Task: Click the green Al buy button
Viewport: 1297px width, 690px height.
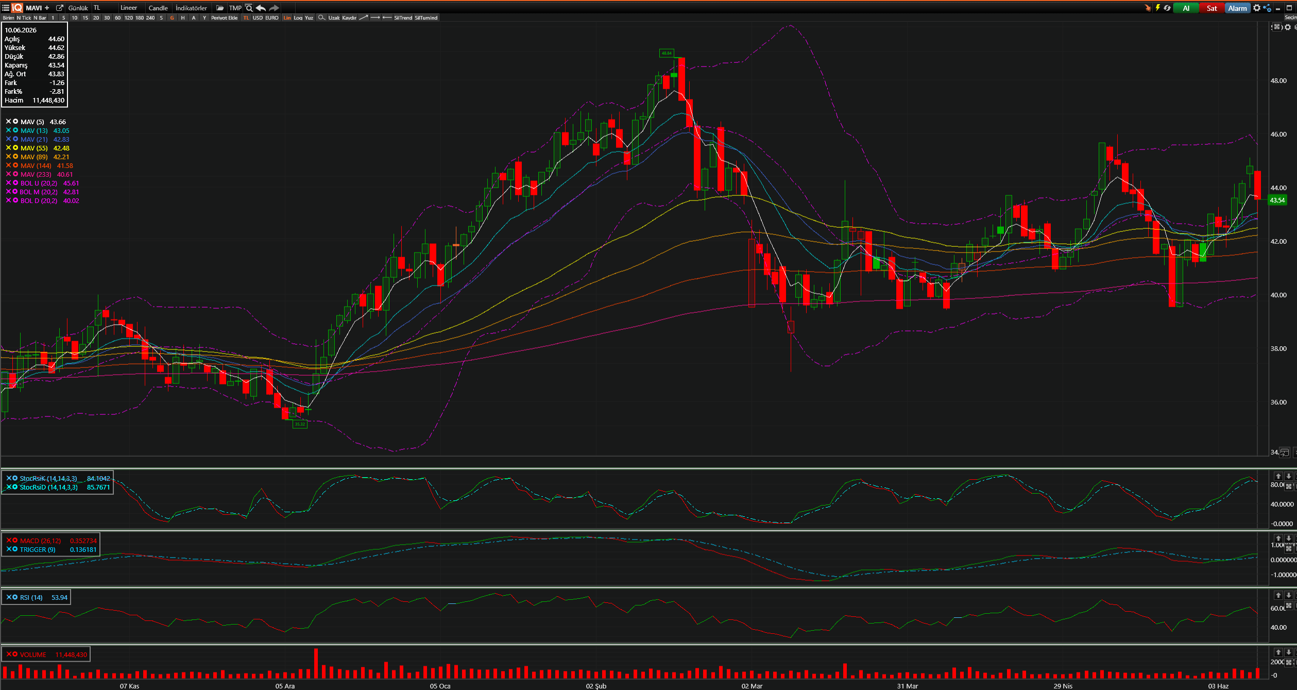Action: [1186, 8]
